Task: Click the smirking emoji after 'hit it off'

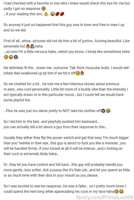Action: pos(78,73)
